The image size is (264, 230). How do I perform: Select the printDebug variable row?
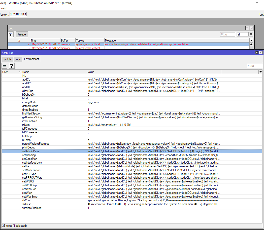click(132, 147)
